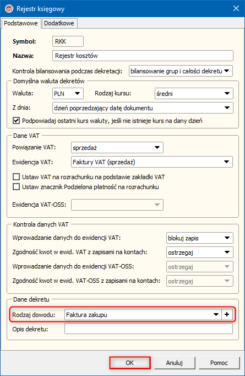Click the Anuluj button

175,363
